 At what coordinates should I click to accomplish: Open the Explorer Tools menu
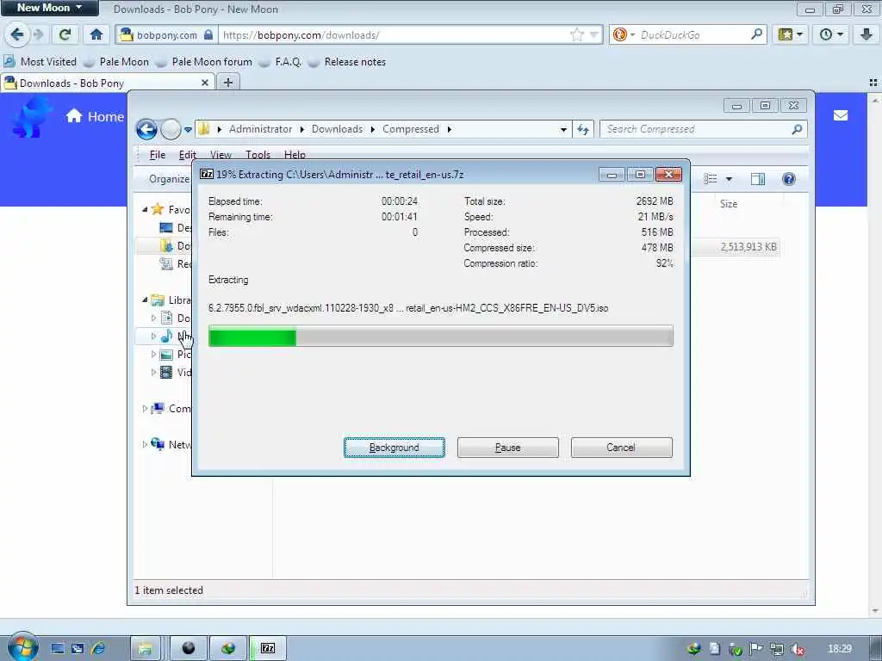(258, 155)
